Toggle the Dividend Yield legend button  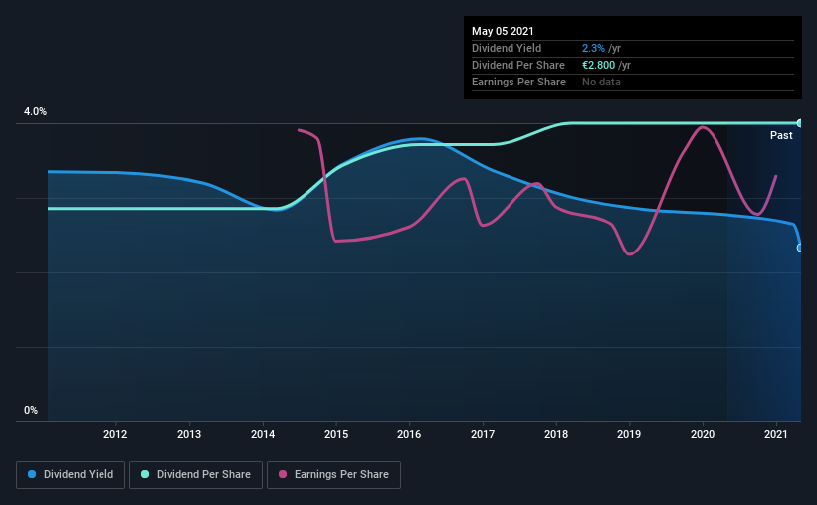point(71,475)
